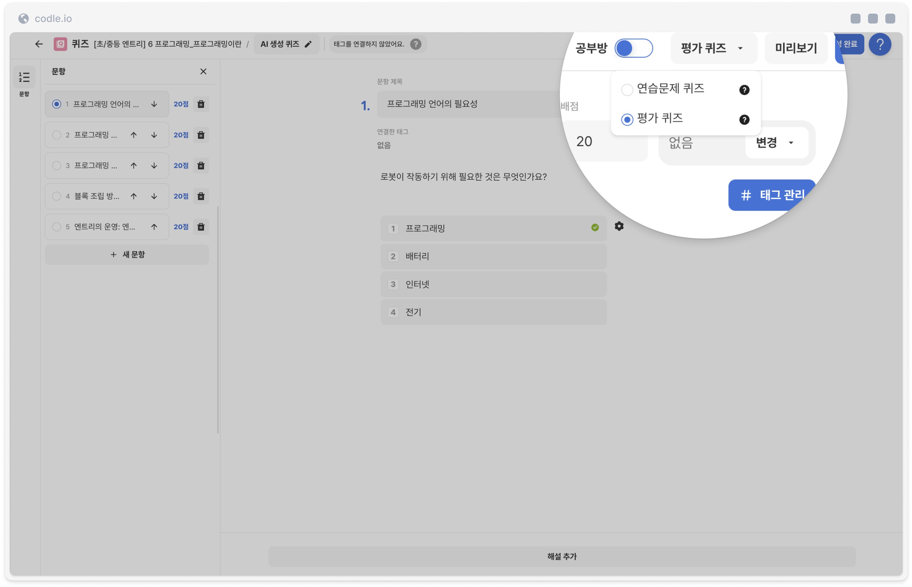Click the 미리보기 button
The width and height of the screenshot is (912, 587).
pyautogui.click(x=796, y=48)
